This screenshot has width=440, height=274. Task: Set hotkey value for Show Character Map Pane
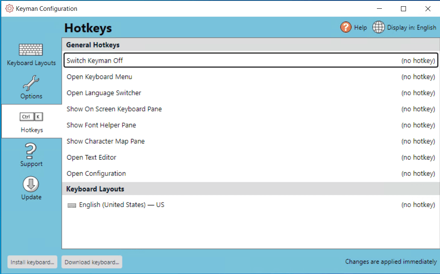(x=418, y=141)
